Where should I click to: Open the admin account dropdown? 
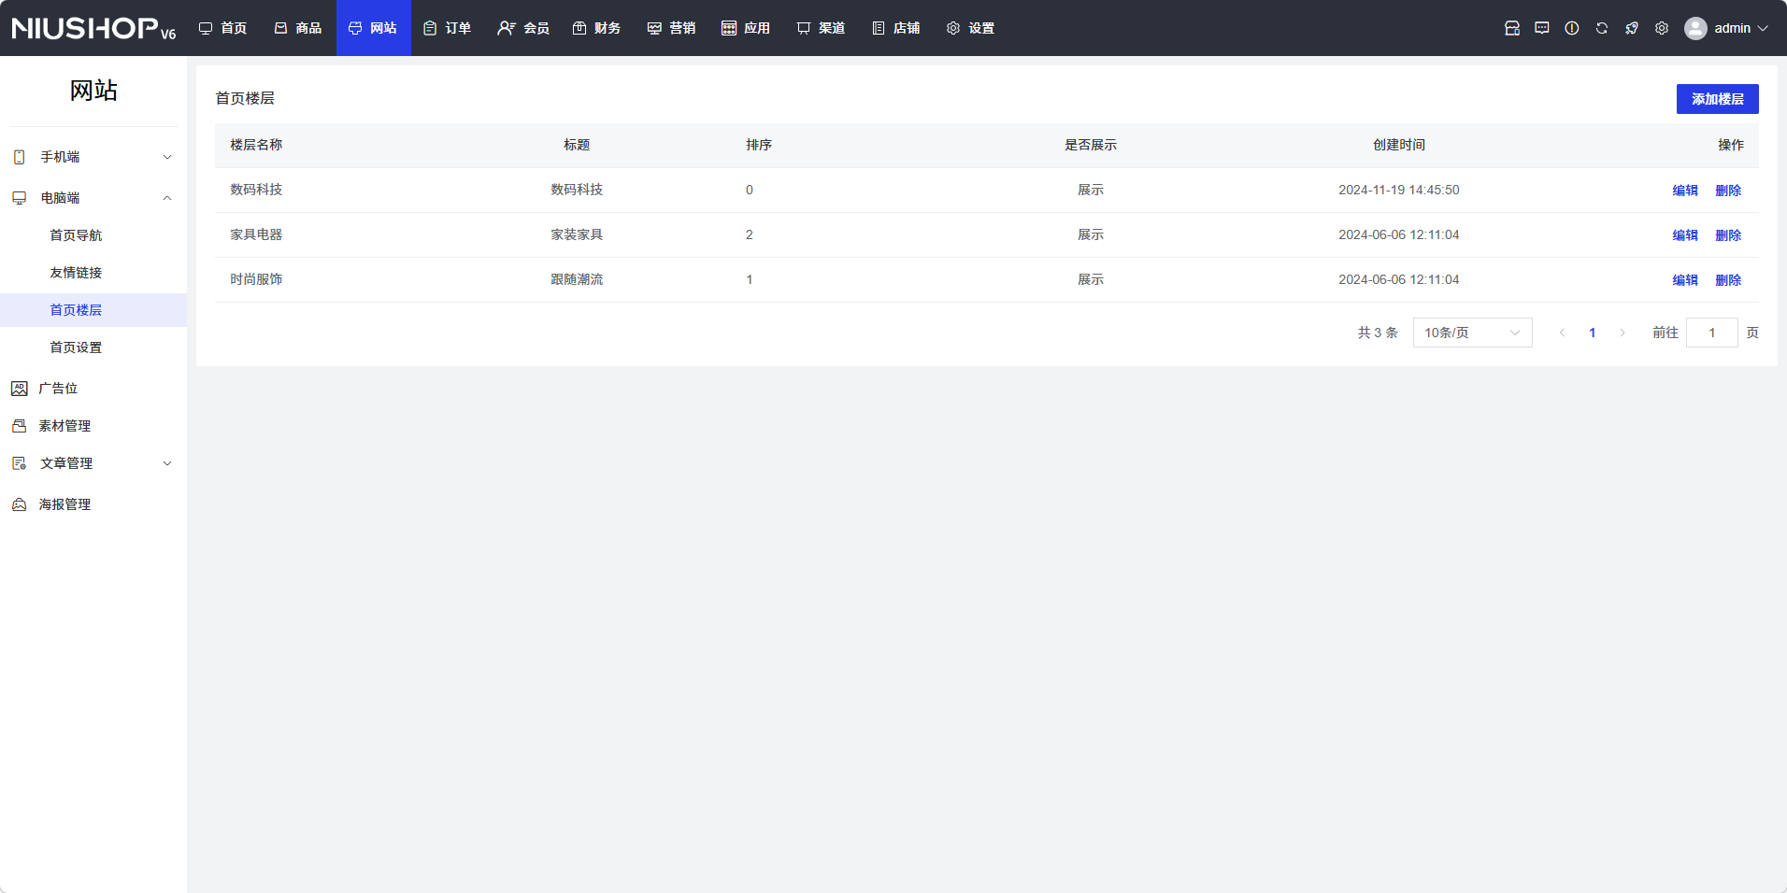pos(1740,28)
